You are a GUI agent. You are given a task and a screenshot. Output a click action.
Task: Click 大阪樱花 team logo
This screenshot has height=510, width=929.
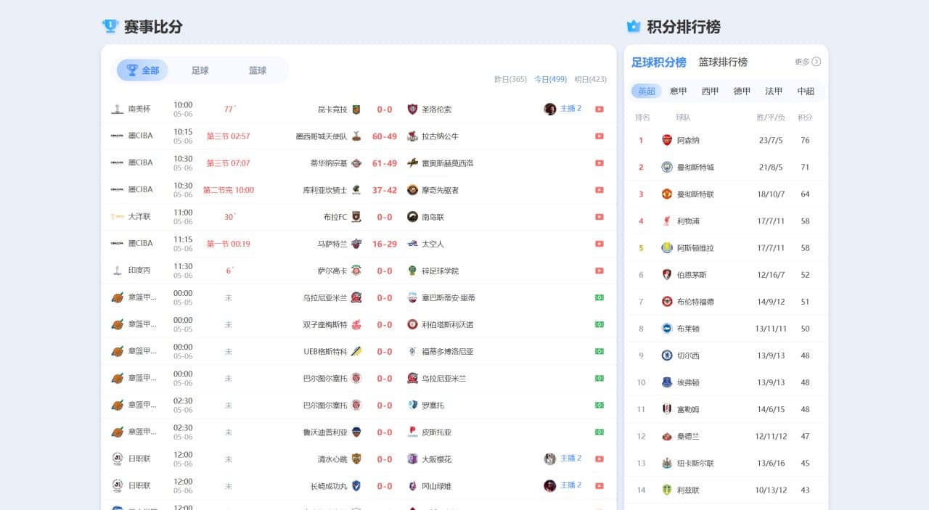[x=412, y=458]
